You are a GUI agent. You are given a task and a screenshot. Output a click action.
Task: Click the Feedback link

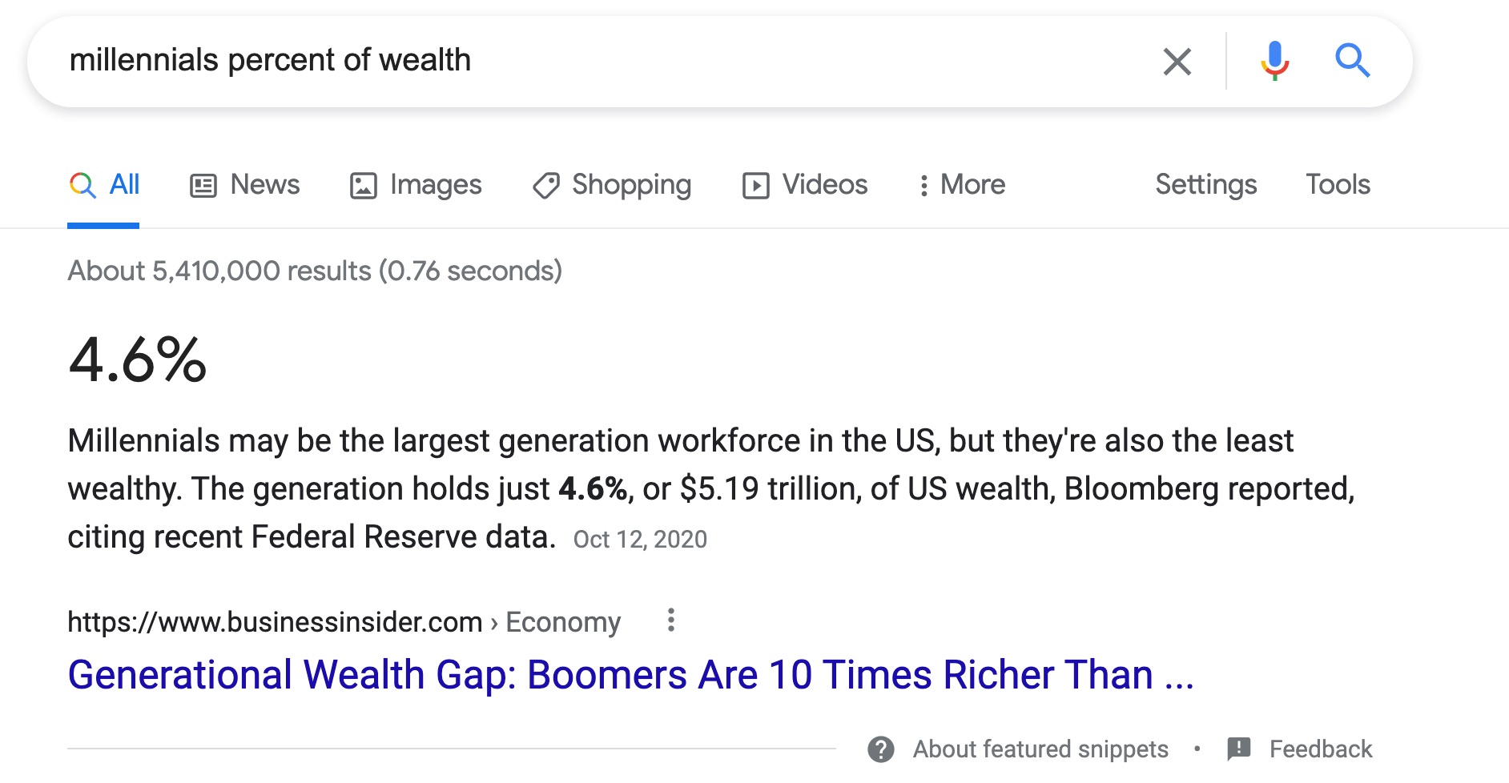(x=1321, y=749)
